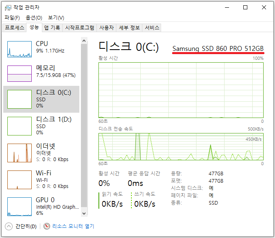Open the 세부 정보 tab
This screenshot has width=275, height=238.
pos(129,28)
